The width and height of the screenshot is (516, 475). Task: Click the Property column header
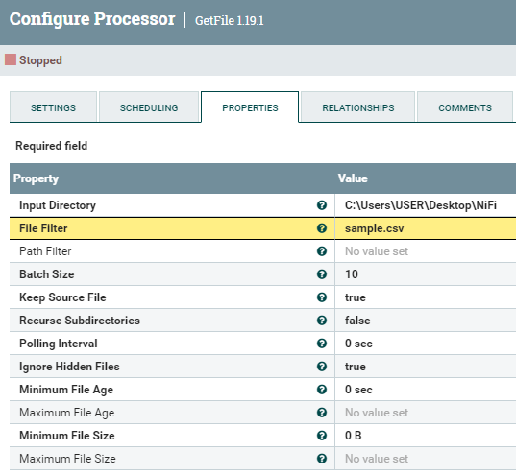pos(36,178)
